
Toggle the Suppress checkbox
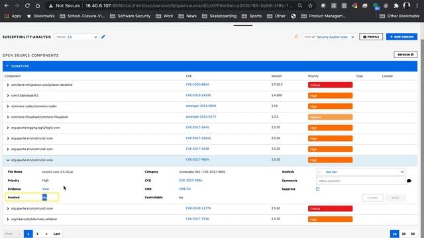coord(318,189)
